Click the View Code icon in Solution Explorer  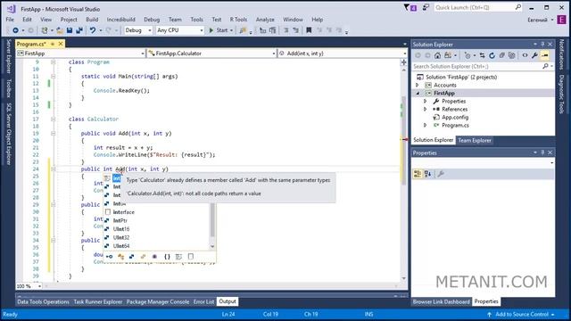pos(525,55)
